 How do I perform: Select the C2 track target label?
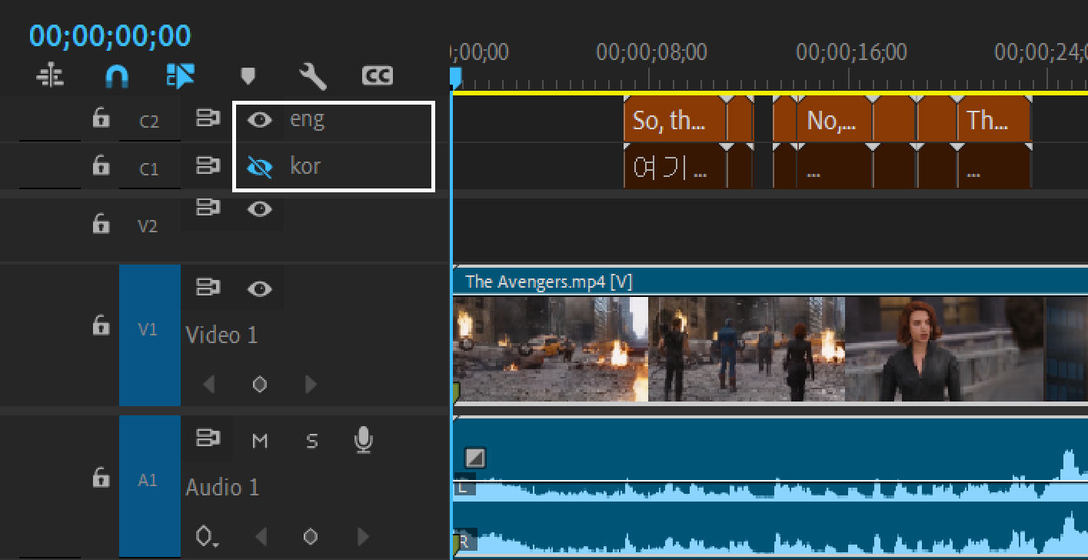pos(149,122)
